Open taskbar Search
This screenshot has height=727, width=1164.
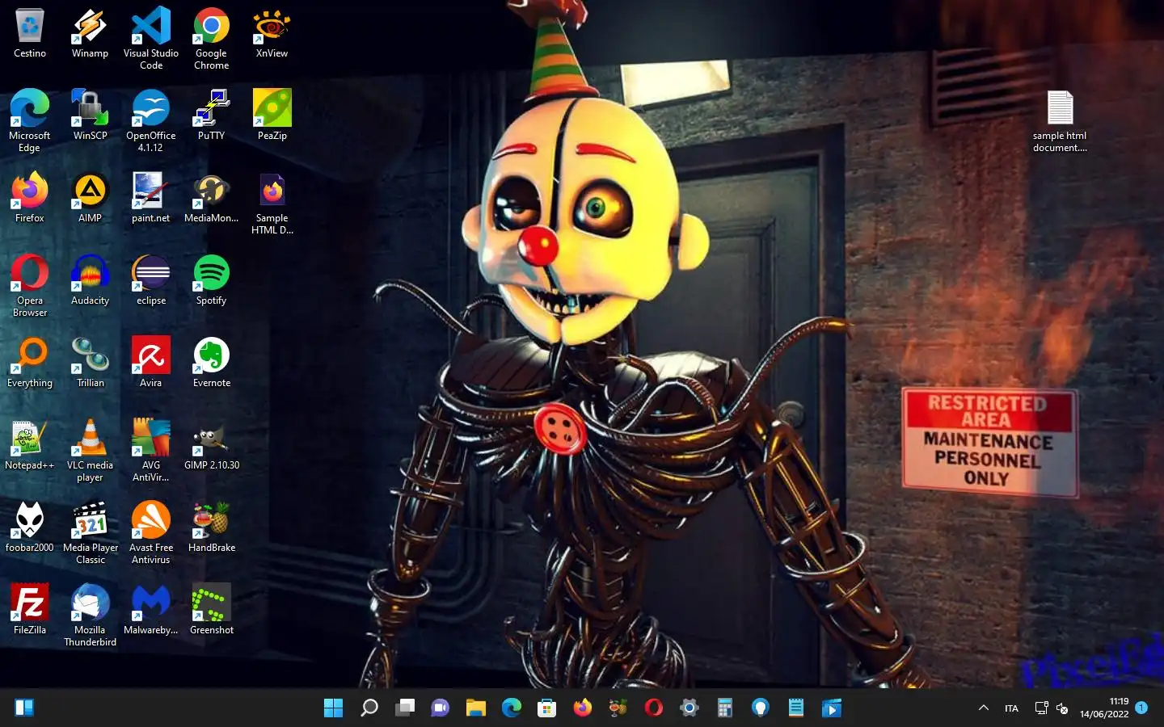point(369,708)
